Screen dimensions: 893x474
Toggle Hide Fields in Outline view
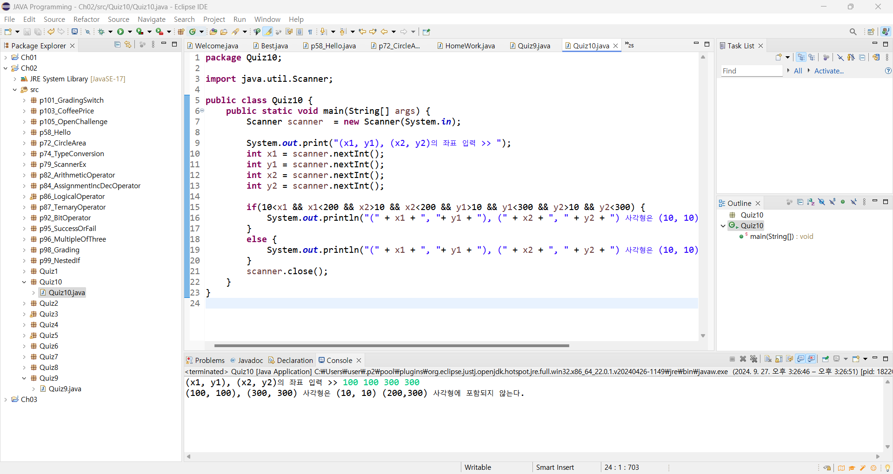(821, 202)
